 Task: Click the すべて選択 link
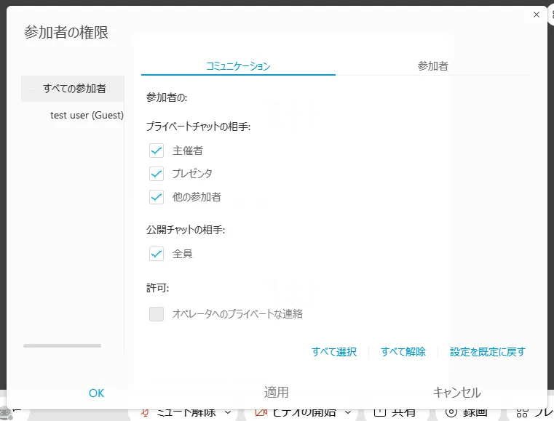pyautogui.click(x=334, y=352)
